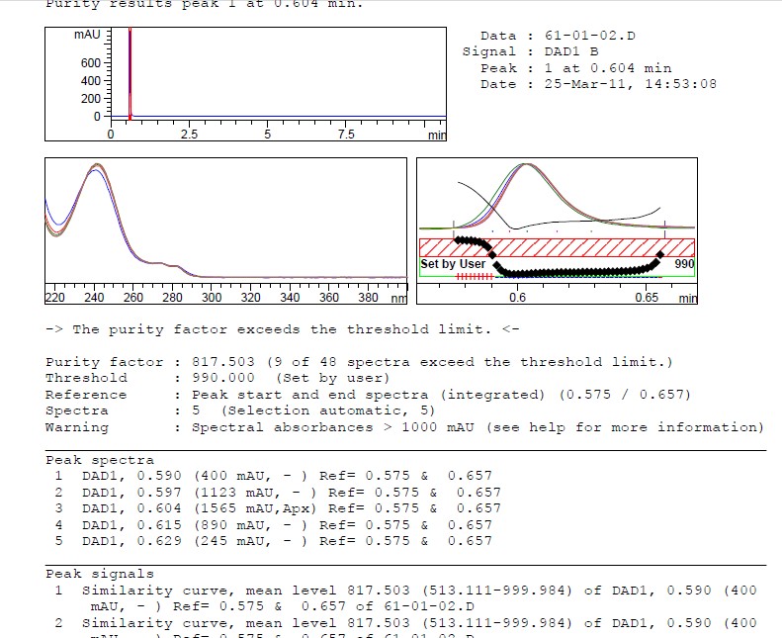The height and width of the screenshot is (638, 782).
Task: Click the '7.5' tick label on chromatogram time axis
Action: tap(346, 135)
